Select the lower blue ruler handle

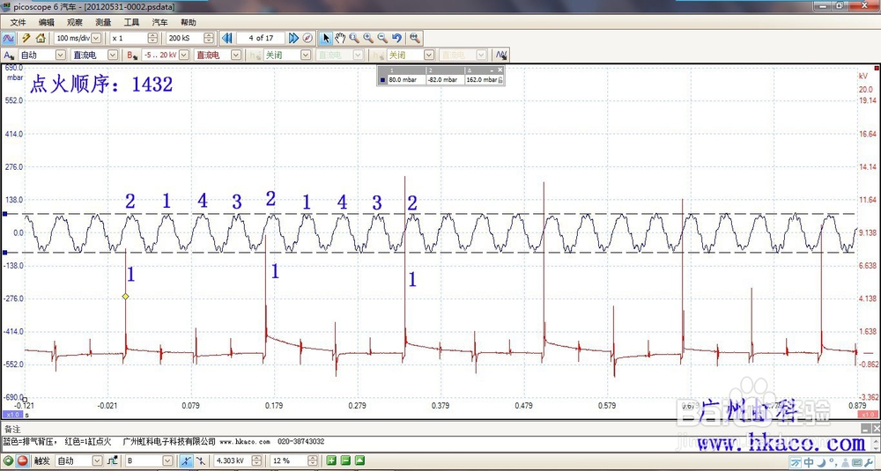(5, 253)
